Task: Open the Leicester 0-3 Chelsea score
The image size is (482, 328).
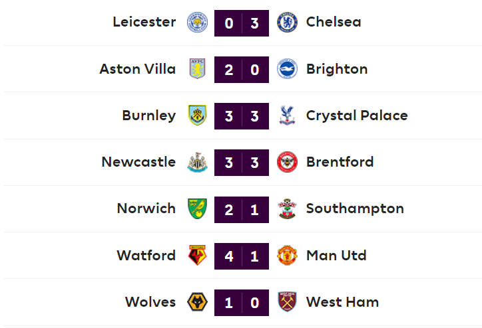Action: pos(242,23)
